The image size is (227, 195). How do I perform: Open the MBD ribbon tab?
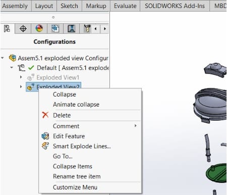tap(218, 6)
